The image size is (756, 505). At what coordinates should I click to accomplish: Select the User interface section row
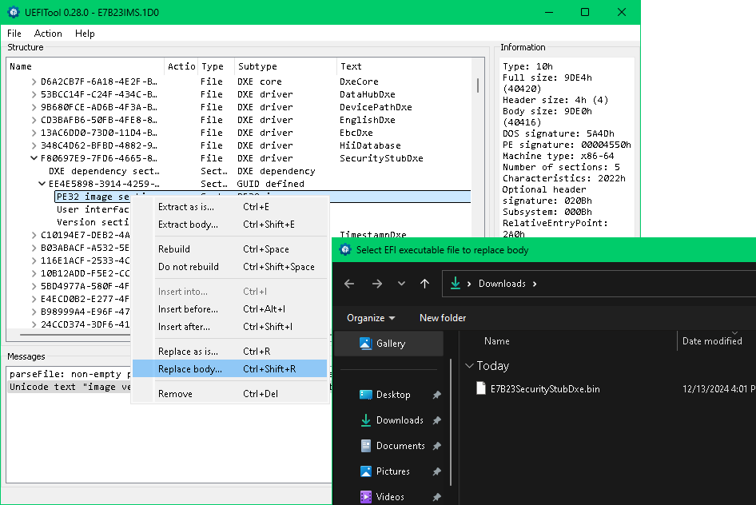[93, 209]
